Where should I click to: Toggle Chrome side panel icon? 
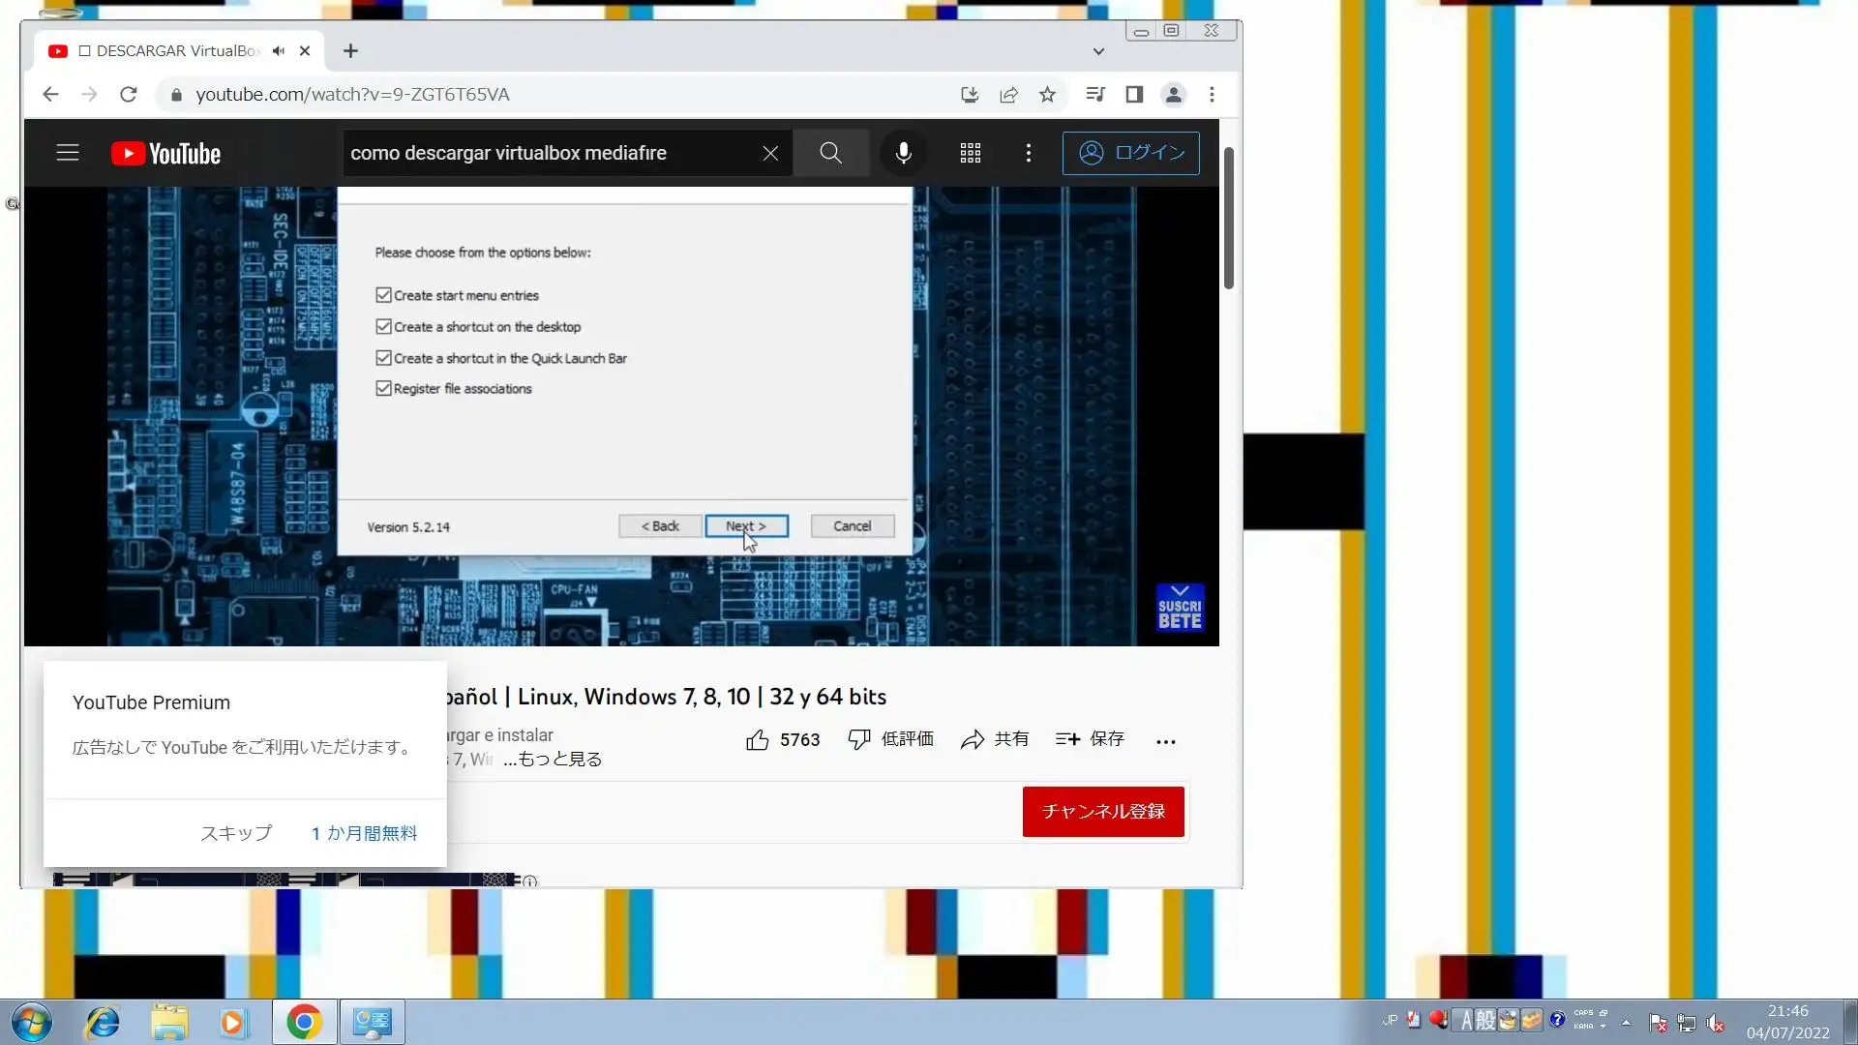(1134, 95)
